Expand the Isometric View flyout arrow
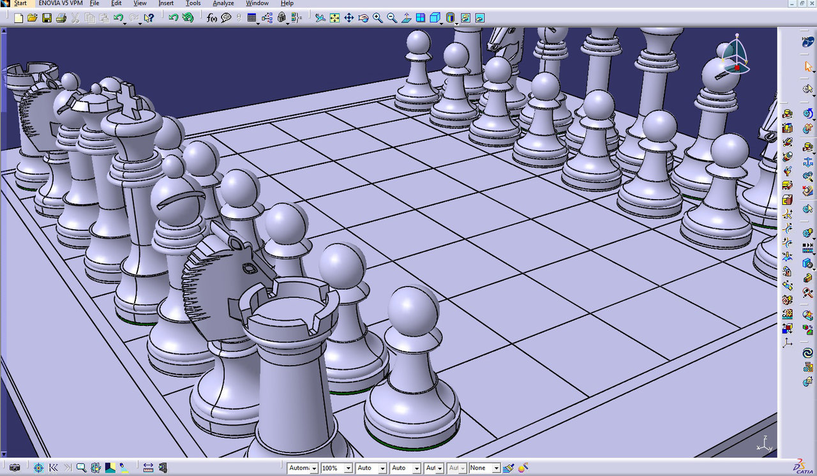Screen dimensions: 817x476 pyautogui.click(x=442, y=22)
